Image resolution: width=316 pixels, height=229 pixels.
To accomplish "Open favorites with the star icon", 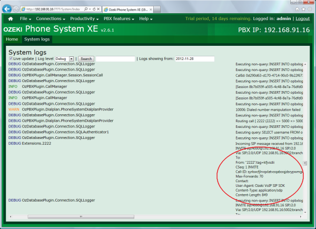I will pos(303,9).
